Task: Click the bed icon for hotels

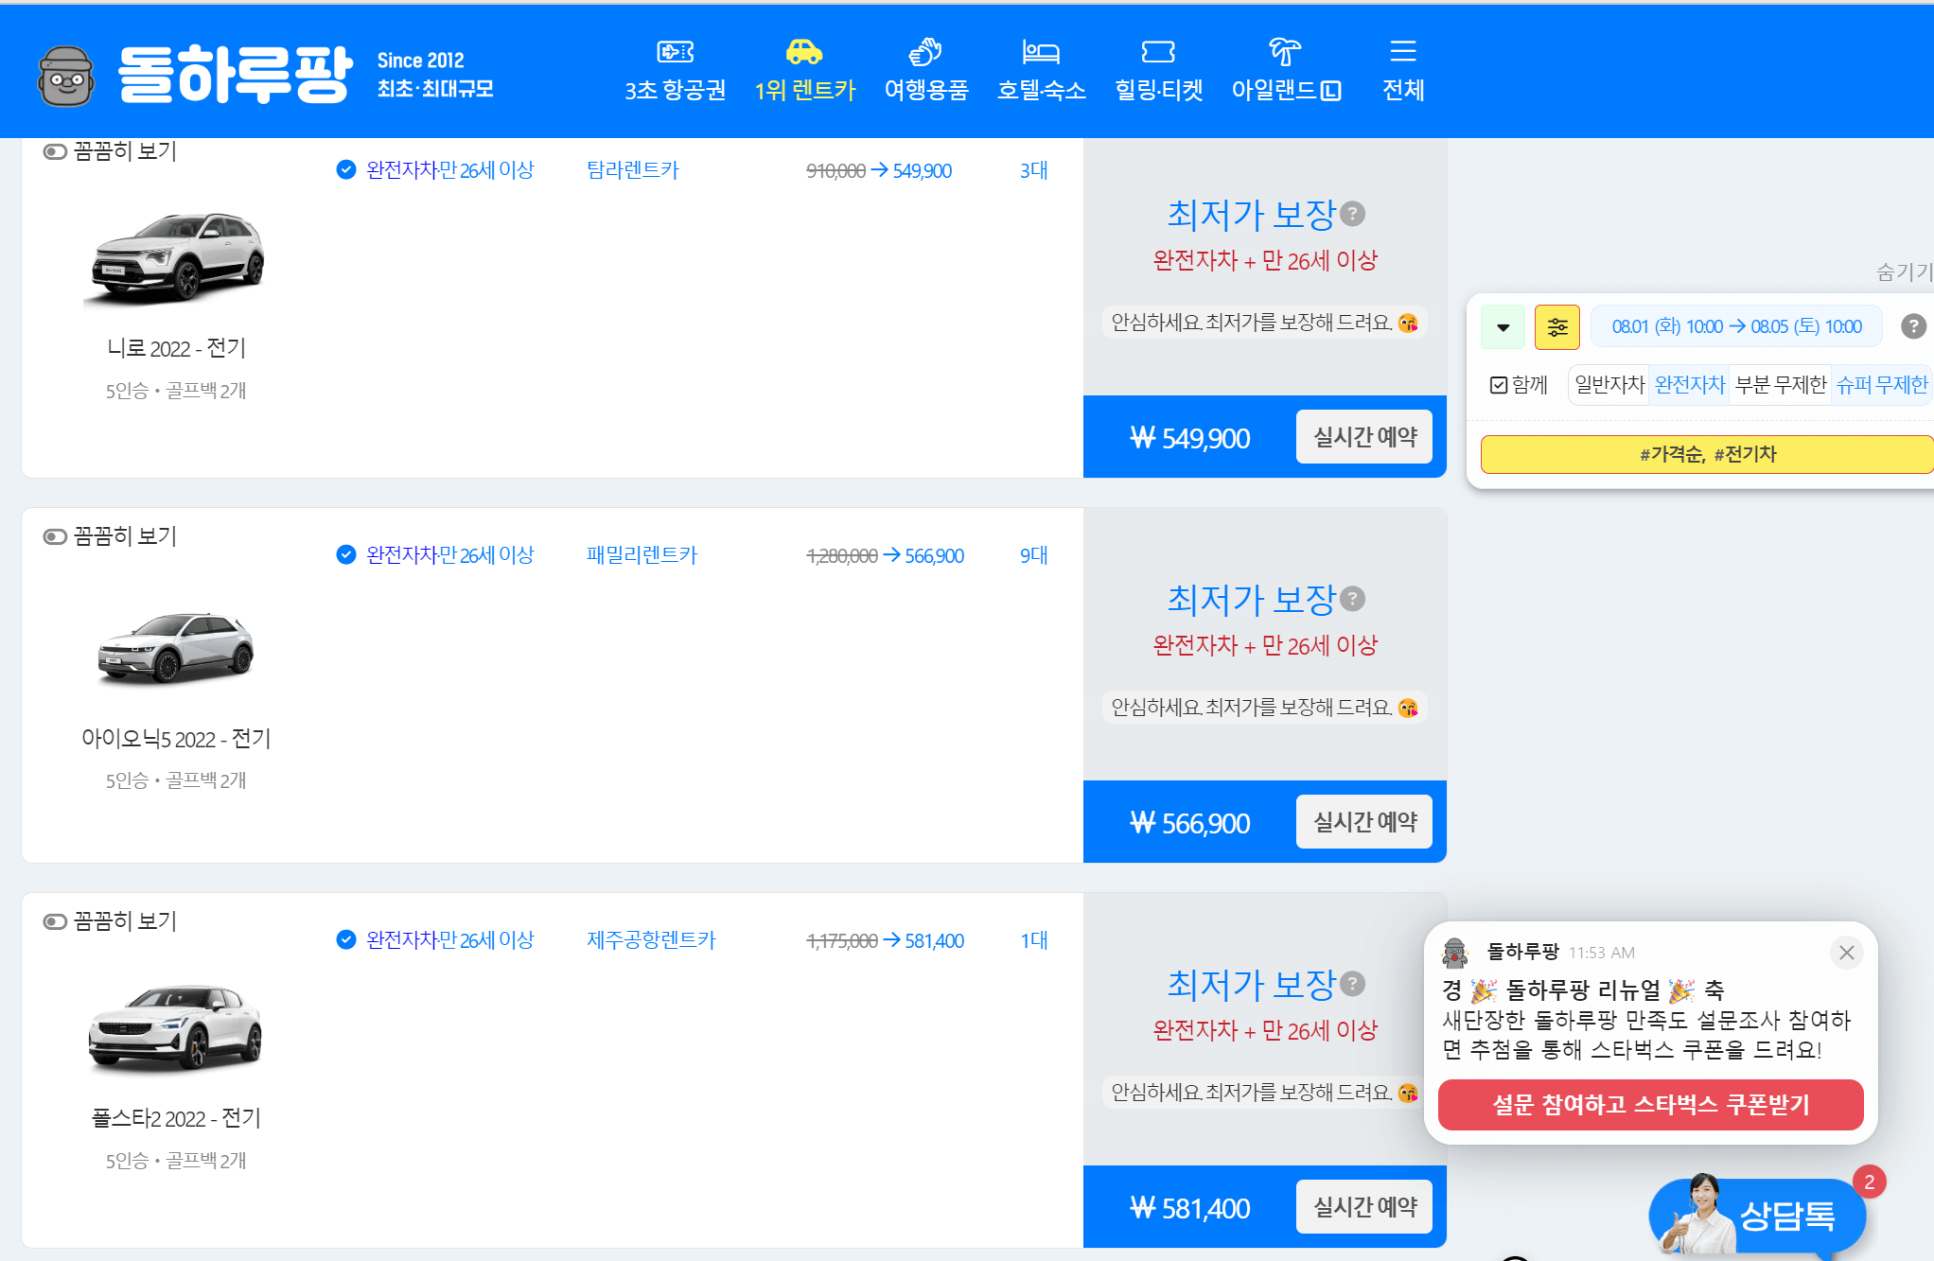Action: click(1041, 51)
